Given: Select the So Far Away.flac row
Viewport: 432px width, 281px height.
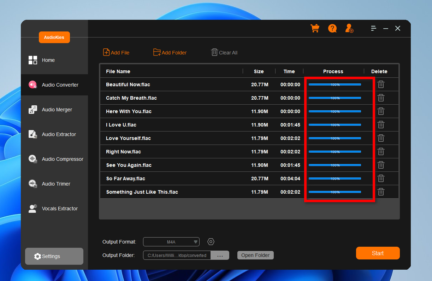Looking at the screenshot, I should pyautogui.click(x=249, y=178).
